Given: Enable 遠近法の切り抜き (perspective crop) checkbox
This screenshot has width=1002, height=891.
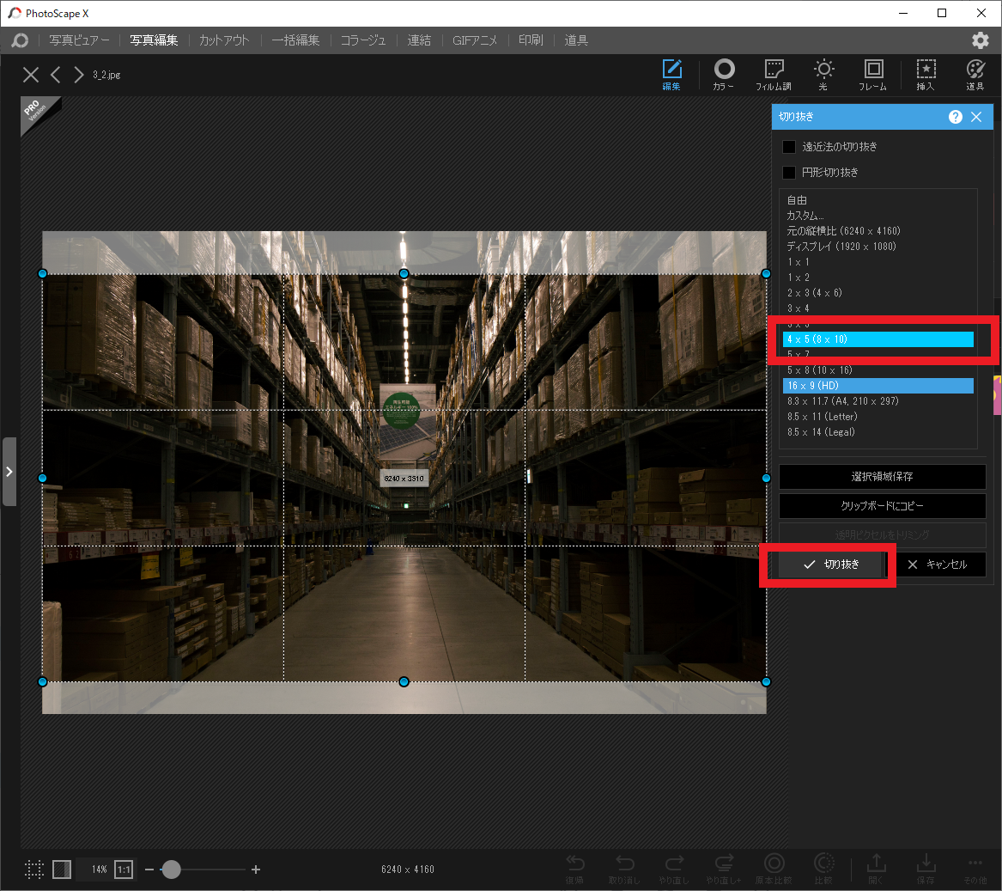Looking at the screenshot, I should [789, 147].
